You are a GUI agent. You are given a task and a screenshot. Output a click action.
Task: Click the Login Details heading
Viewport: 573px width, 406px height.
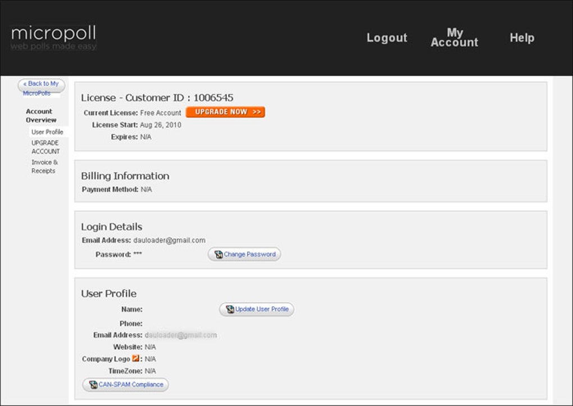[111, 227]
